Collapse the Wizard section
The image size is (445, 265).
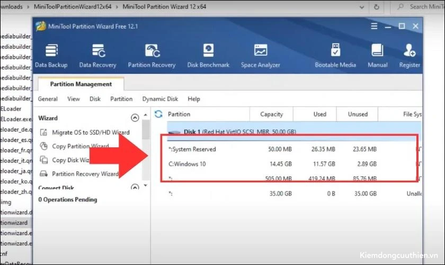click(x=135, y=118)
